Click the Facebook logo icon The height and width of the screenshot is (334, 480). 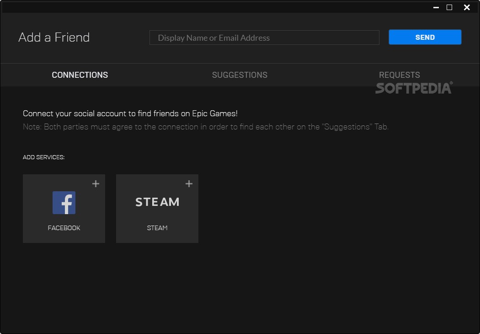pyautogui.click(x=64, y=203)
